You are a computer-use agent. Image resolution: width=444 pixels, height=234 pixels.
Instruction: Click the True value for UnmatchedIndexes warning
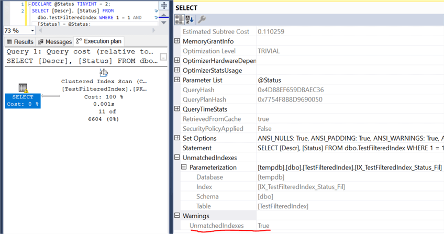(263, 226)
